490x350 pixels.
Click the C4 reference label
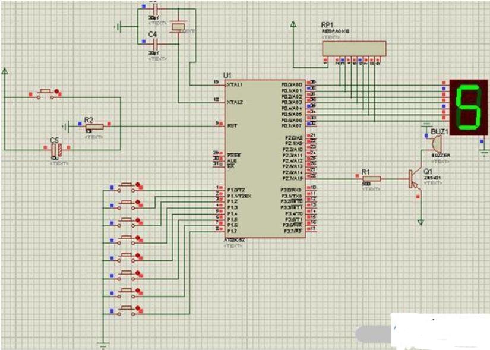pos(153,34)
